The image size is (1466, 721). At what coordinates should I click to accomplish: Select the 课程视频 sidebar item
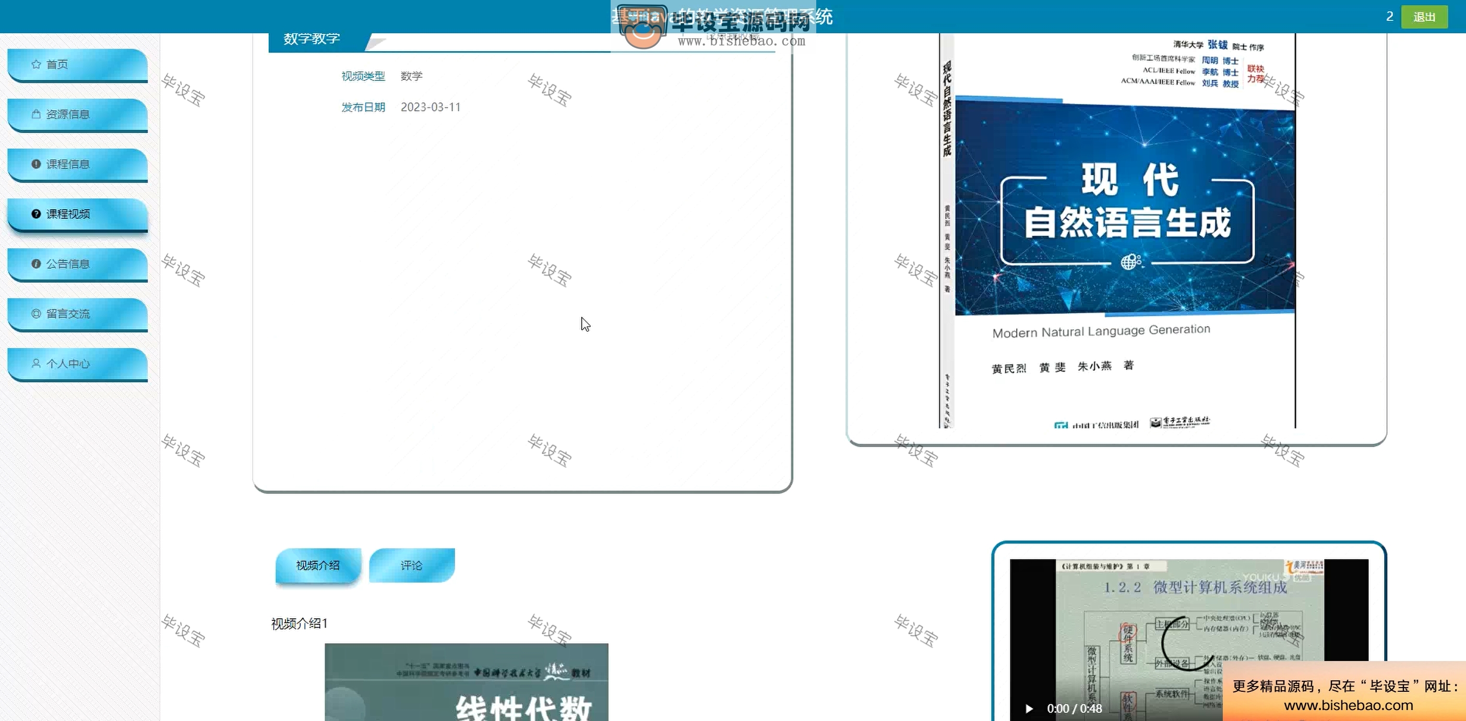(78, 214)
